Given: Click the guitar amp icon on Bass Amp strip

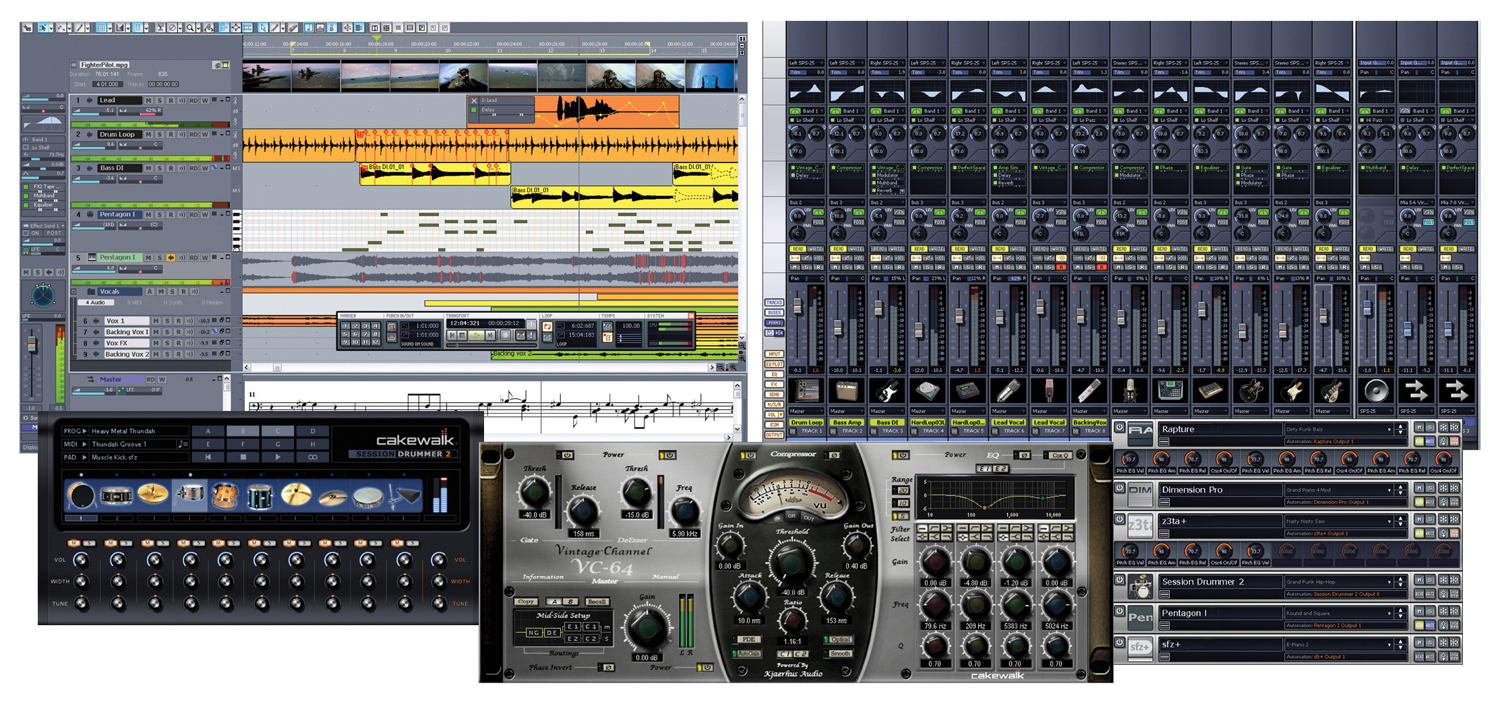Looking at the screenshot, I should coord(847,391).
